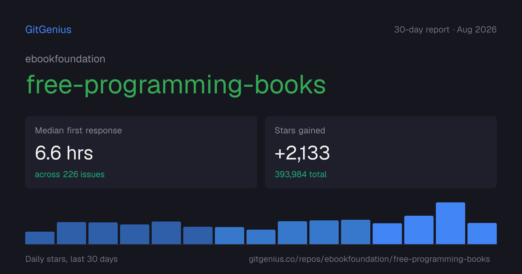Select the '30-day report · Aug 2026' label
This screenshot has width=522, height=274.
445,30
